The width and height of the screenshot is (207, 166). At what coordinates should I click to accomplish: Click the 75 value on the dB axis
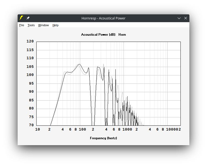31,117
